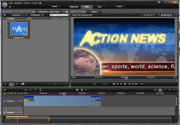Image resolution: width=180 pixels, height=125 pixels.
Task: Click the trash delete icon in timeline toolbar
Action: click(x=82, y=90)
